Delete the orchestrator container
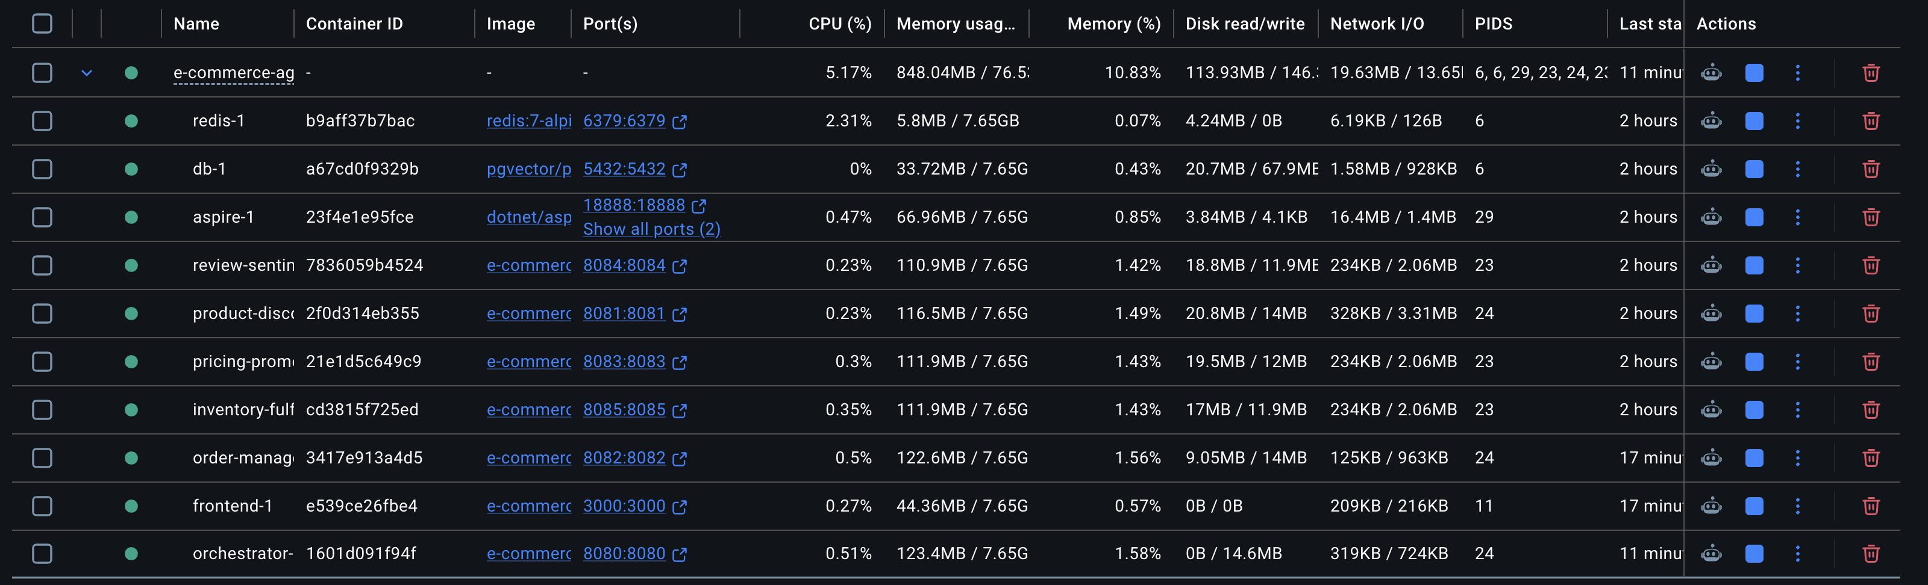1928x585 pixels. tap(1872, 554)
